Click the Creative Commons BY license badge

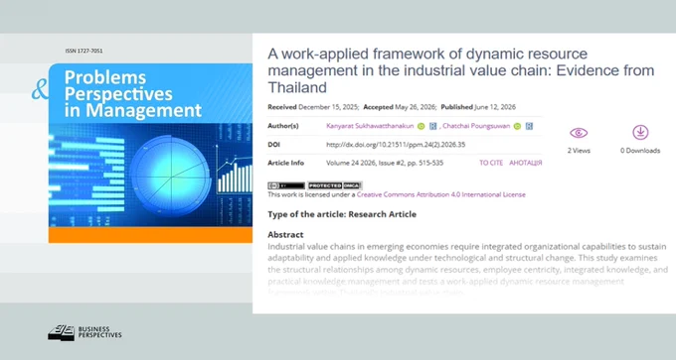pyautogui.click(x=286, y=185)
